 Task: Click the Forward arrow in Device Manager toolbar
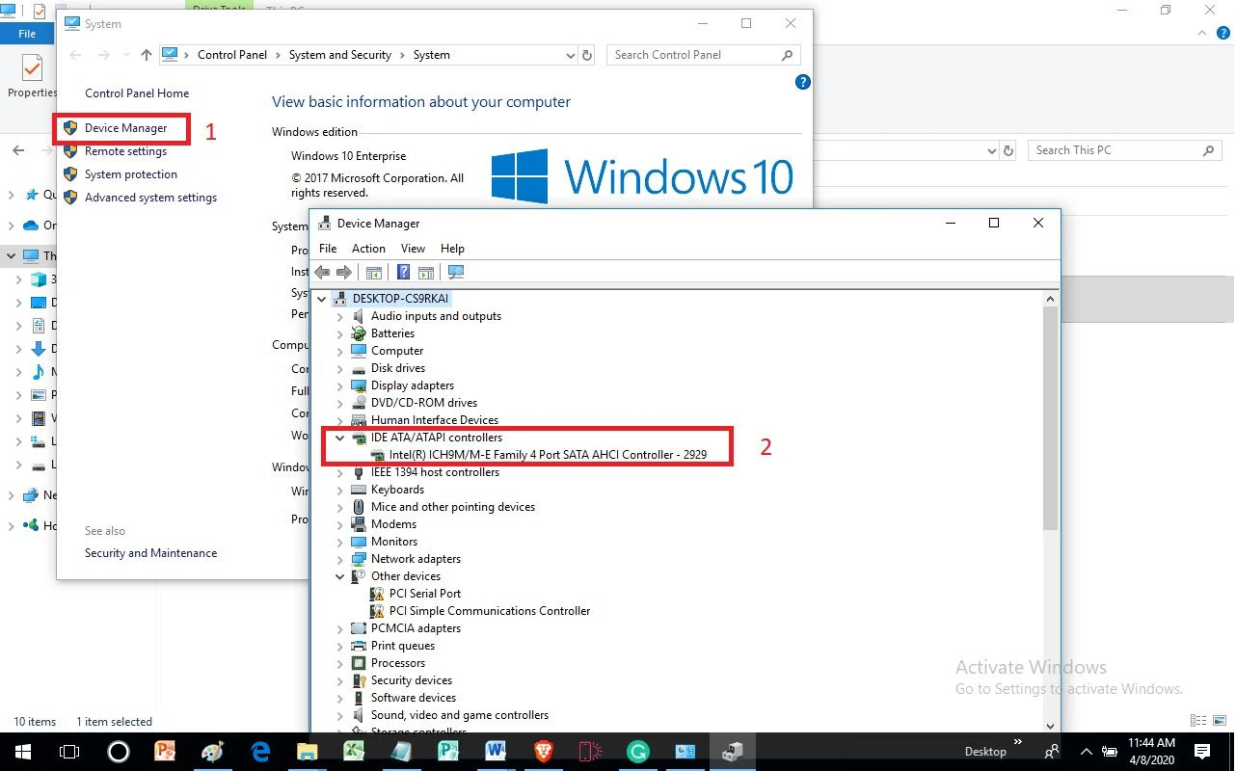343,273
